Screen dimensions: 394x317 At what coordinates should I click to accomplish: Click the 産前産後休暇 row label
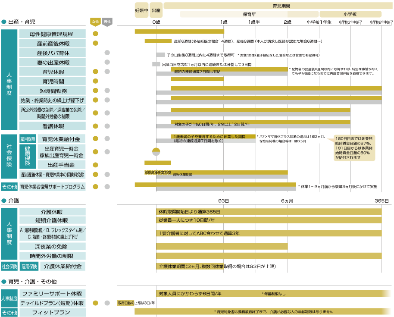click(53, 44)
